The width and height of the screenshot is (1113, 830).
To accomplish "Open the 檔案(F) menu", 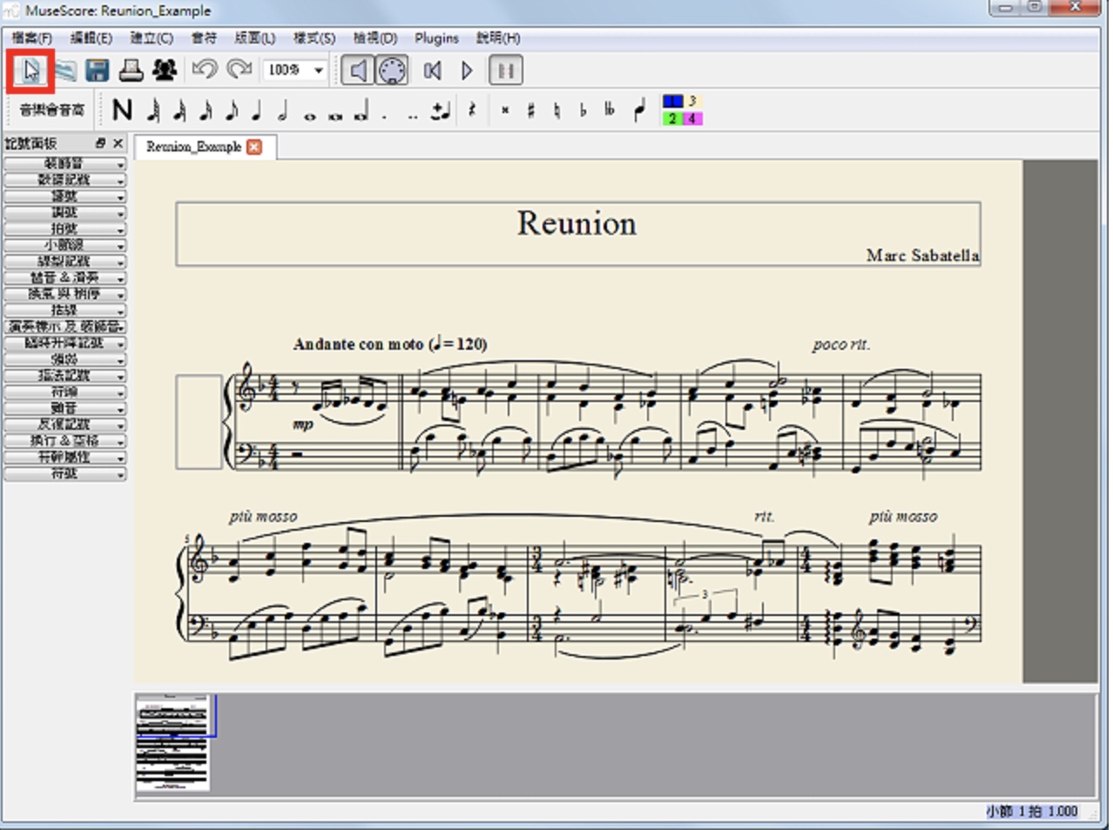I will [x=32, y=38].
